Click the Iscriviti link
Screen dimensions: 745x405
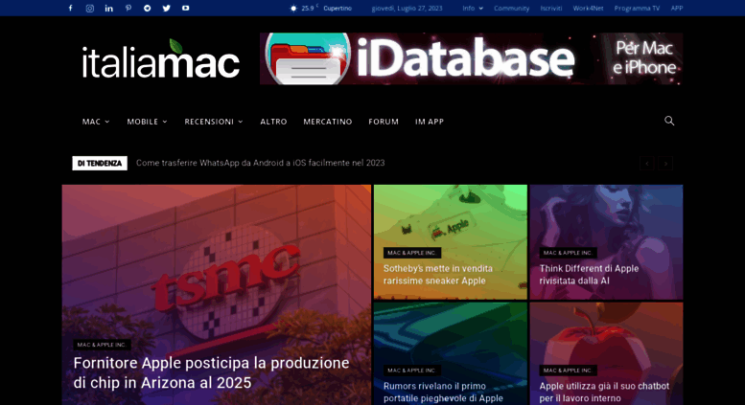click(x=551, y=8)
